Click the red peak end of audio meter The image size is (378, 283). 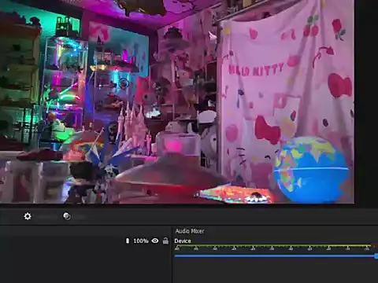click(x=375, y=246)
